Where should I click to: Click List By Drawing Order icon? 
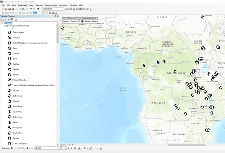tap(2, 20)
